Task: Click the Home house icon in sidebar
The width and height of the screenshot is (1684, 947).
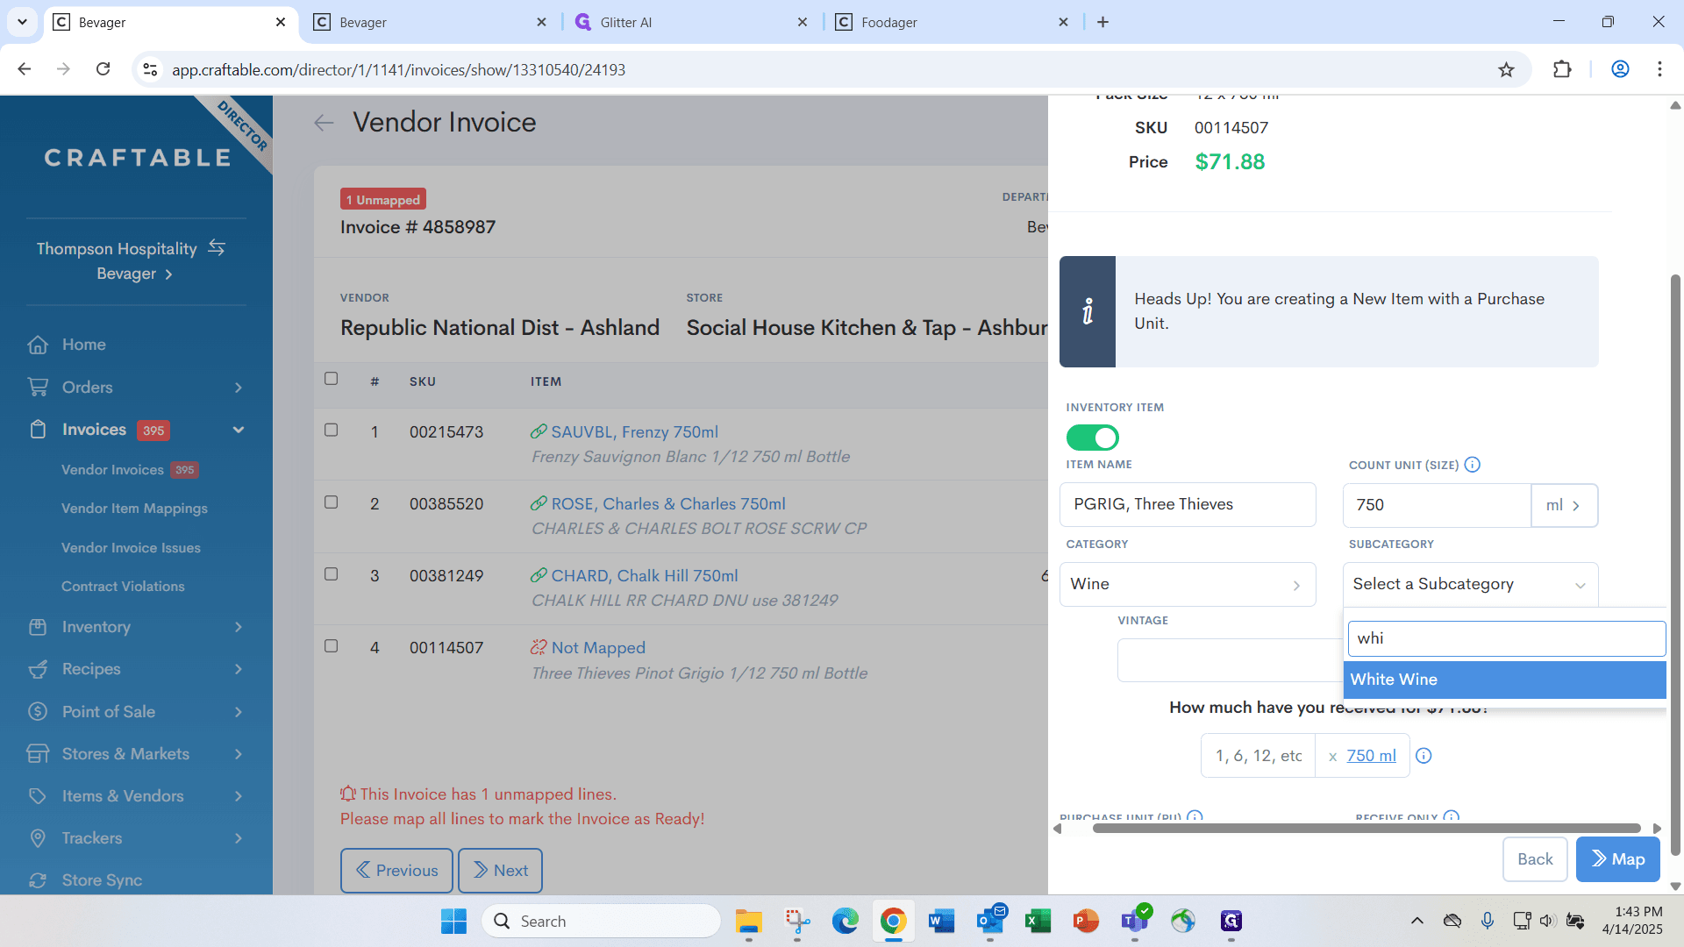Action: pos(38,345)
